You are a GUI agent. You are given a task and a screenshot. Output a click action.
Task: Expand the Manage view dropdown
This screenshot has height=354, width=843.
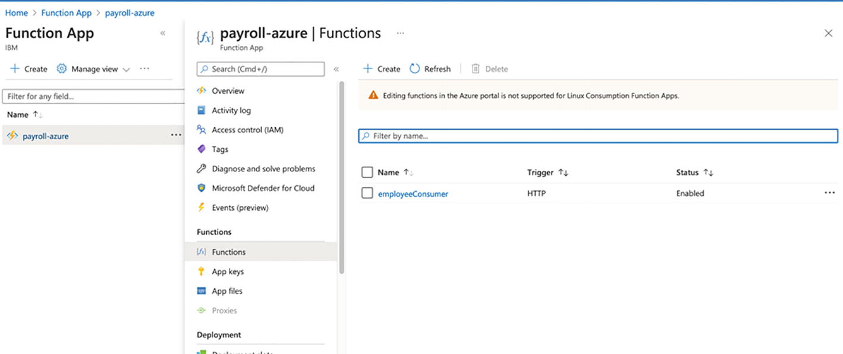(x=126, y=70)
